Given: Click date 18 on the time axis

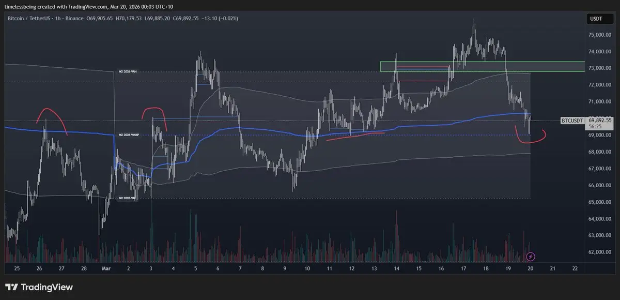Looking at the screenshot, I should [x=486, y=269].
